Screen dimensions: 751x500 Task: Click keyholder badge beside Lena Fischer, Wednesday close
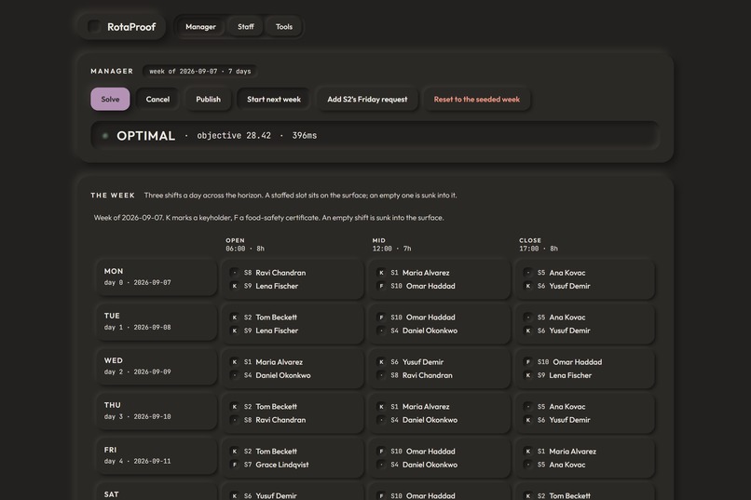coord(527,375)
